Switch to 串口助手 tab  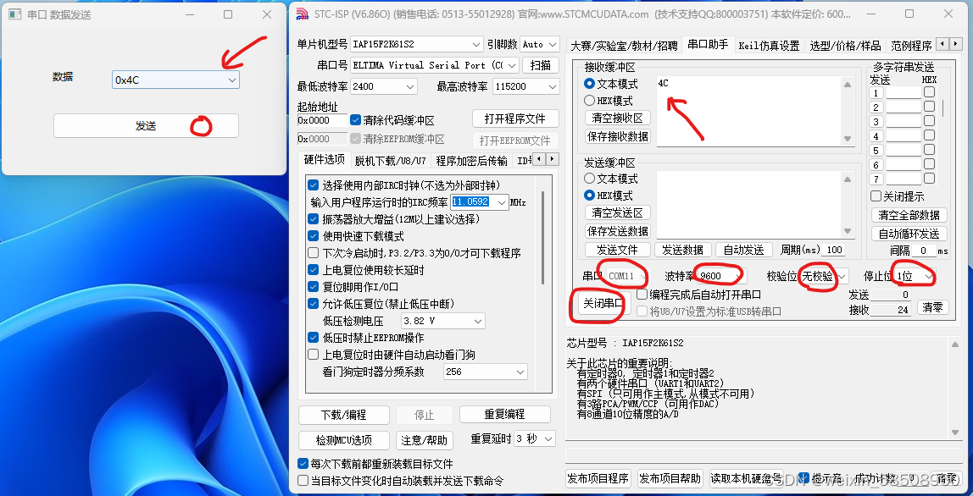coord(708,44)
